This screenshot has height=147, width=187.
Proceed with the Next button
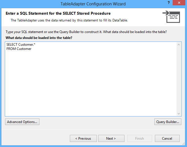(111, 139)
